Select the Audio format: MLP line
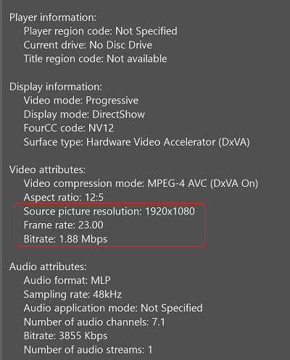290x360 pixels. pos(67,280)
